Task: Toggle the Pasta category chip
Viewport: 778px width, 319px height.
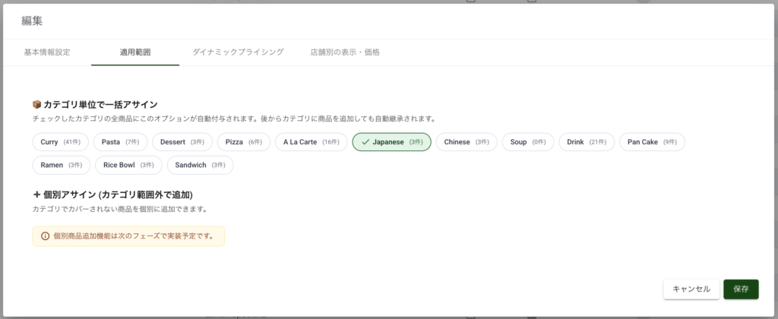Action: [121, 142]
